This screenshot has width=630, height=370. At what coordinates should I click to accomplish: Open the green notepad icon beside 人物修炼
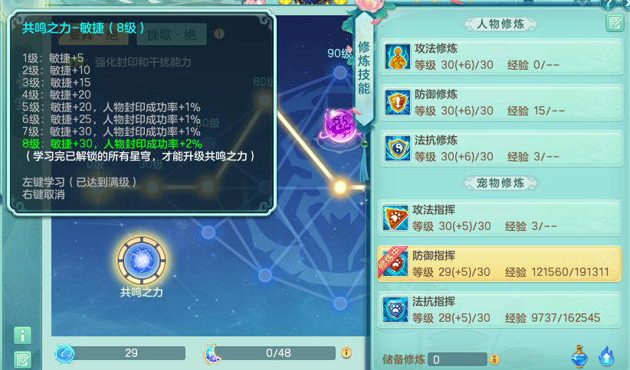(x=615, y=23)
